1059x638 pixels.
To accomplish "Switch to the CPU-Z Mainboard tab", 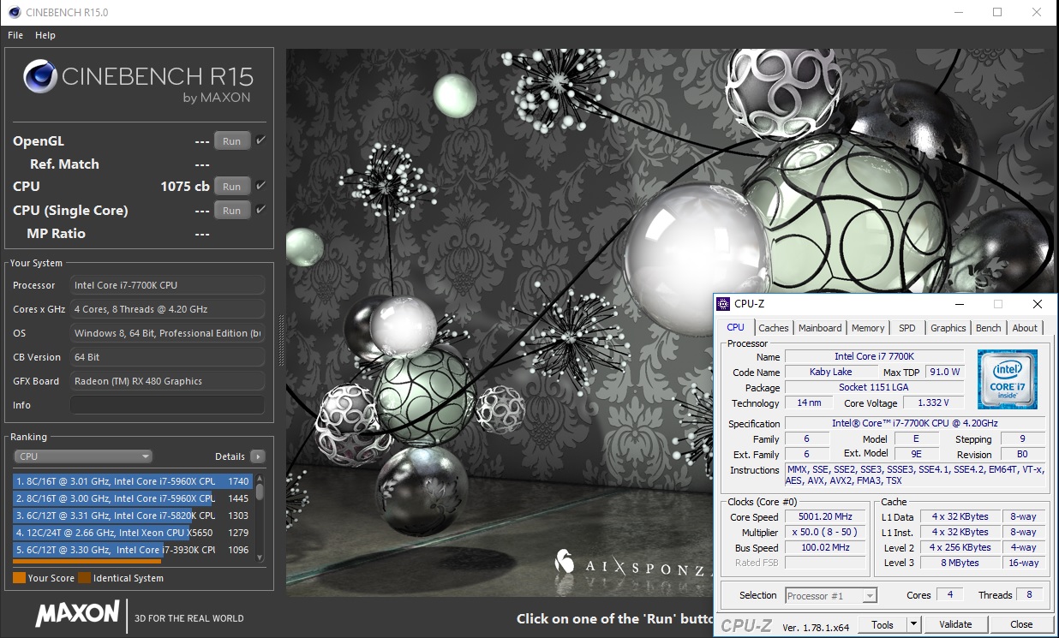I will 820,328.
